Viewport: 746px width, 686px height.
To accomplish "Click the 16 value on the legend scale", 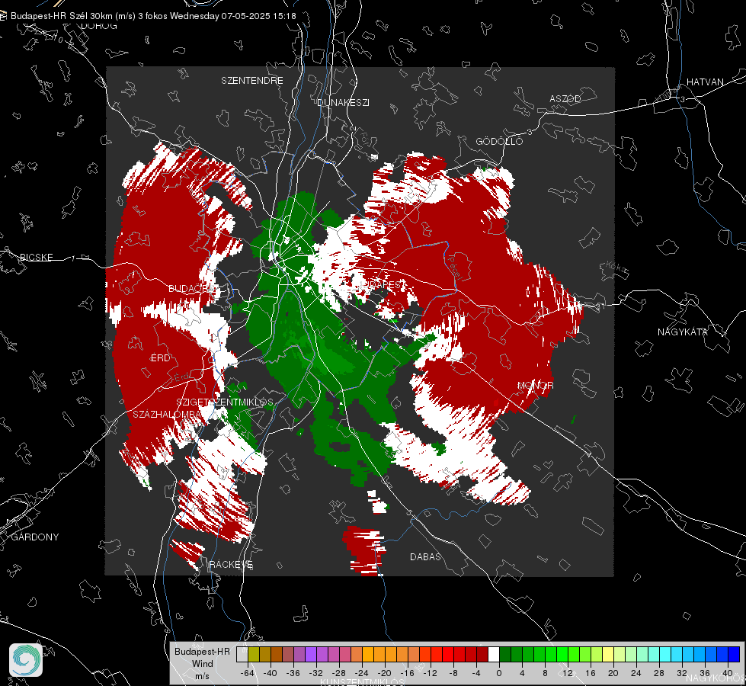I will coord(591,673).
